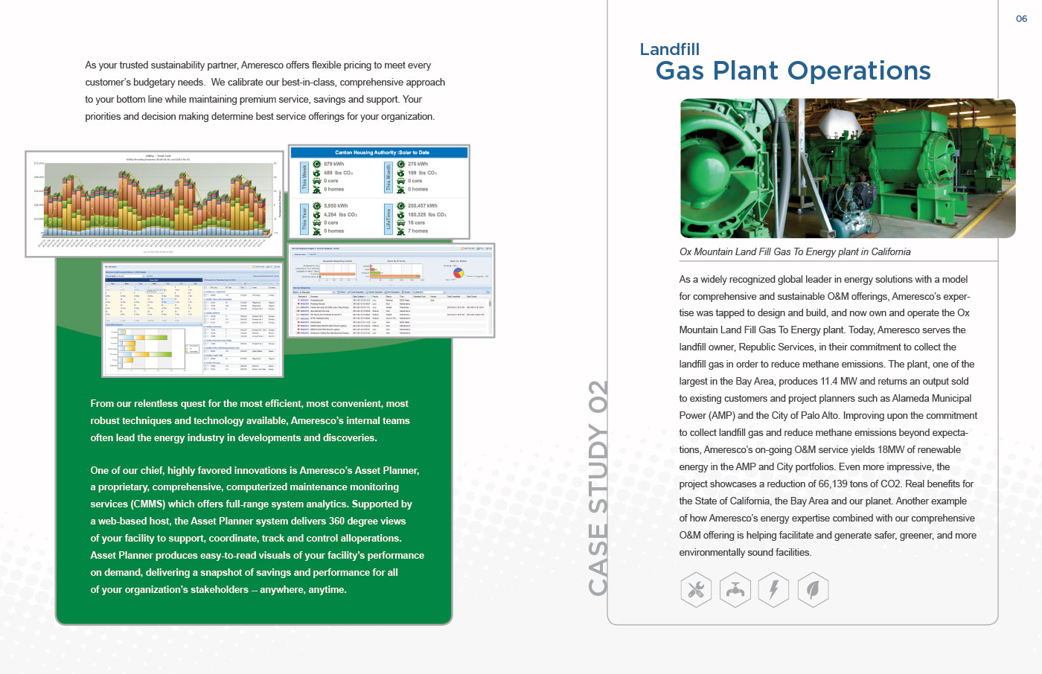Click the This Year CO2 globe icon
Screen dimensions: 1042x674
click(x=317, y=214)
